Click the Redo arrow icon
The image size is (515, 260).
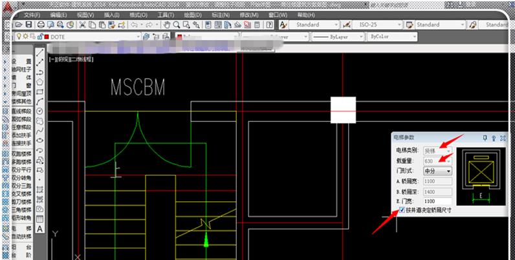[x=149, y=25]
